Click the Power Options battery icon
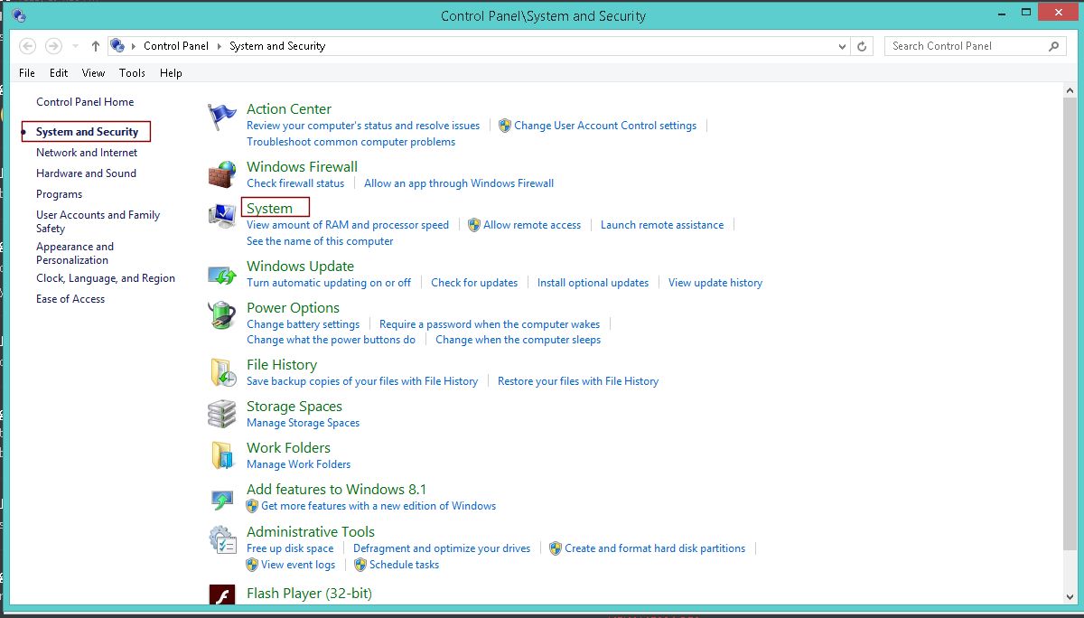 click(x=221, y=316)
